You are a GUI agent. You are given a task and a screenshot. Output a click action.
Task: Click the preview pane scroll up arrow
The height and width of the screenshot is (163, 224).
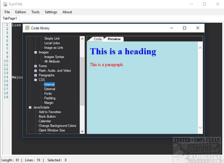click(x=200, y=48)
